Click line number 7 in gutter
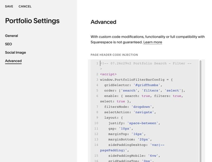212x162 pixels. [x=97, y=107]
